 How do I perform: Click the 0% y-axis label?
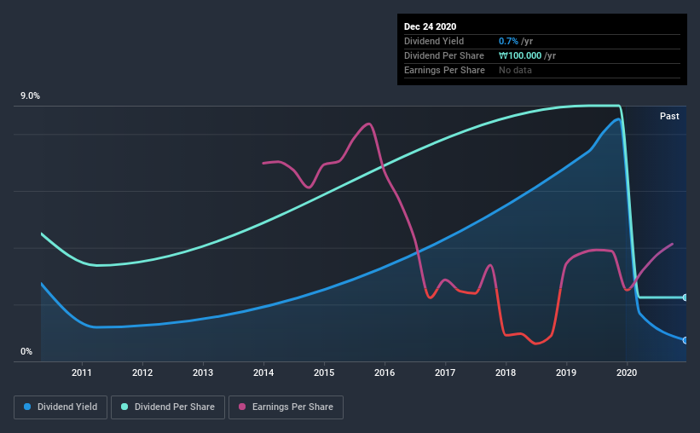coord(26,352)
